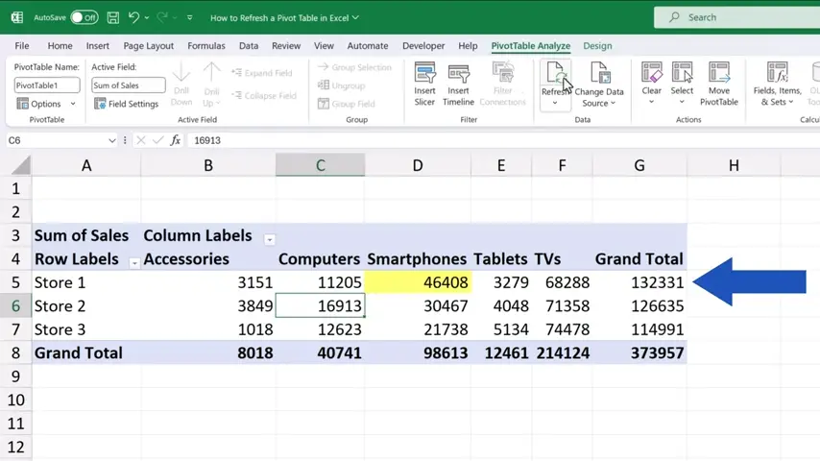Expand the Name Box dropdown arrow
Image resolution: width=820 pixels, height=461 pixels.
tap(112, 140)
